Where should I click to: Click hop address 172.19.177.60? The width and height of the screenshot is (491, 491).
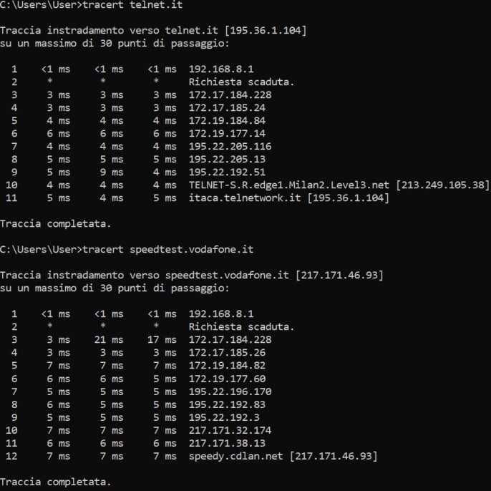(227, 379)
